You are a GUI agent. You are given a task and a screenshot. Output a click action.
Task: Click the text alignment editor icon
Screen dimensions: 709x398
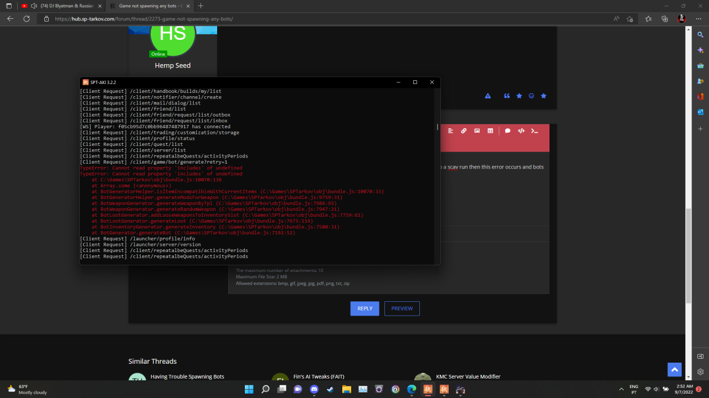click(450, 131)
